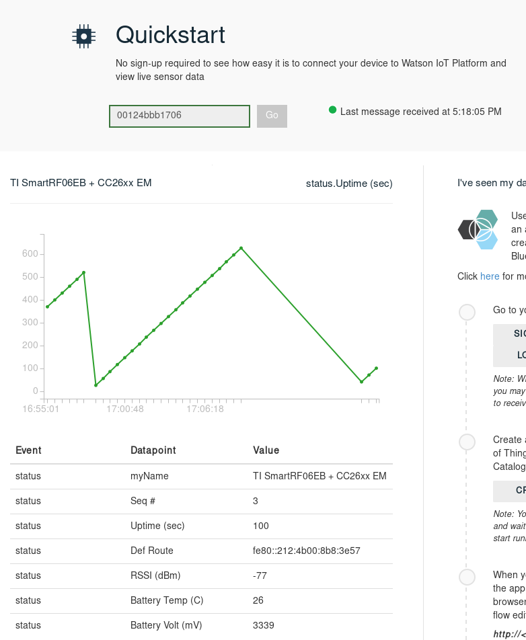The image size is (526, 640).
Task: Click the Value column header
Action: click(266, 450)
